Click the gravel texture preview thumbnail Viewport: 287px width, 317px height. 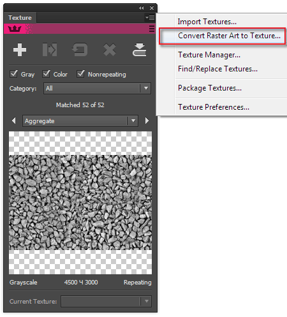tap(80, 203)
